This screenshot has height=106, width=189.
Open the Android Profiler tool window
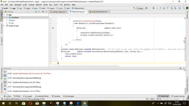42,96
